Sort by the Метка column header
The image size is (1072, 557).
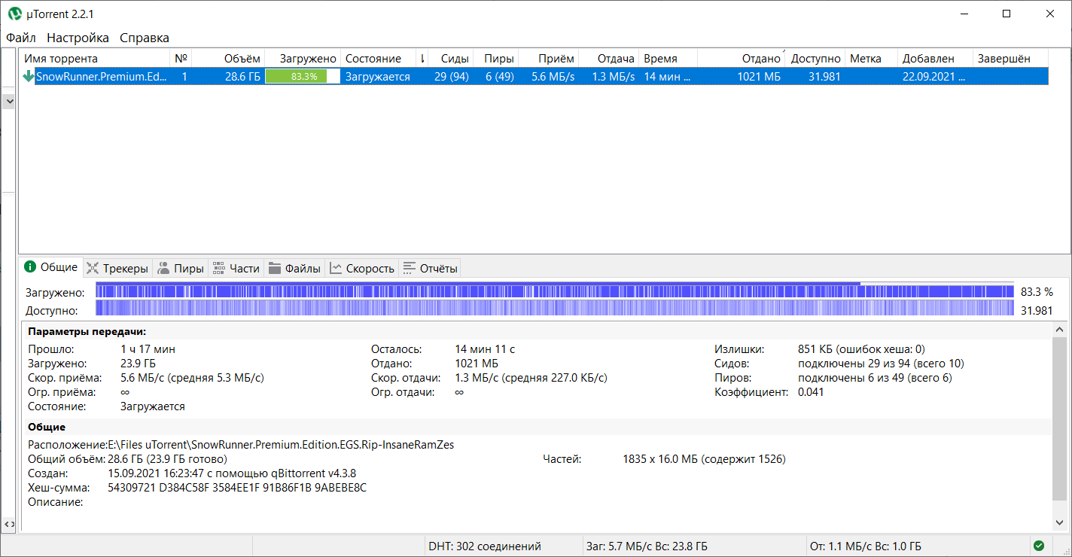(872, 59)
